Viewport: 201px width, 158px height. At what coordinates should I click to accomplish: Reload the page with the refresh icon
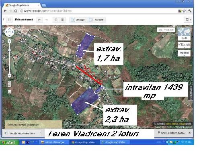[16, 11]
